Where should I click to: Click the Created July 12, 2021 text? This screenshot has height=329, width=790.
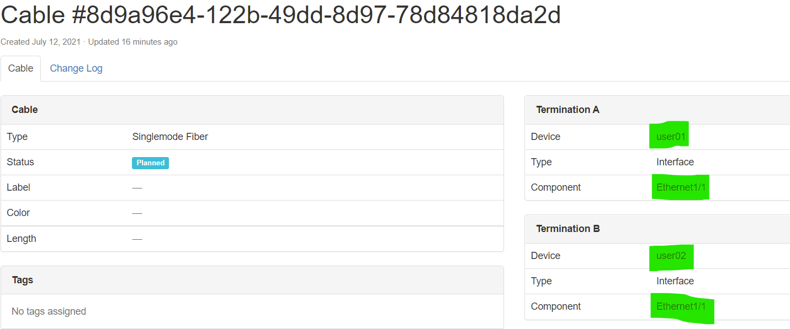point(40,41)
